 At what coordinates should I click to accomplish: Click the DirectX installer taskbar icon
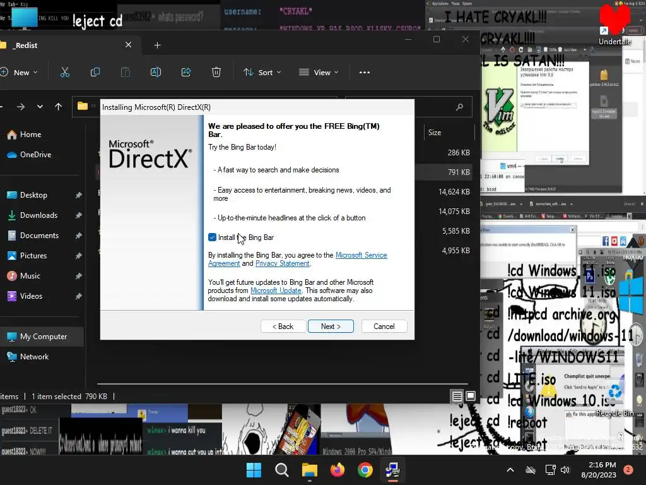[392, 470]
